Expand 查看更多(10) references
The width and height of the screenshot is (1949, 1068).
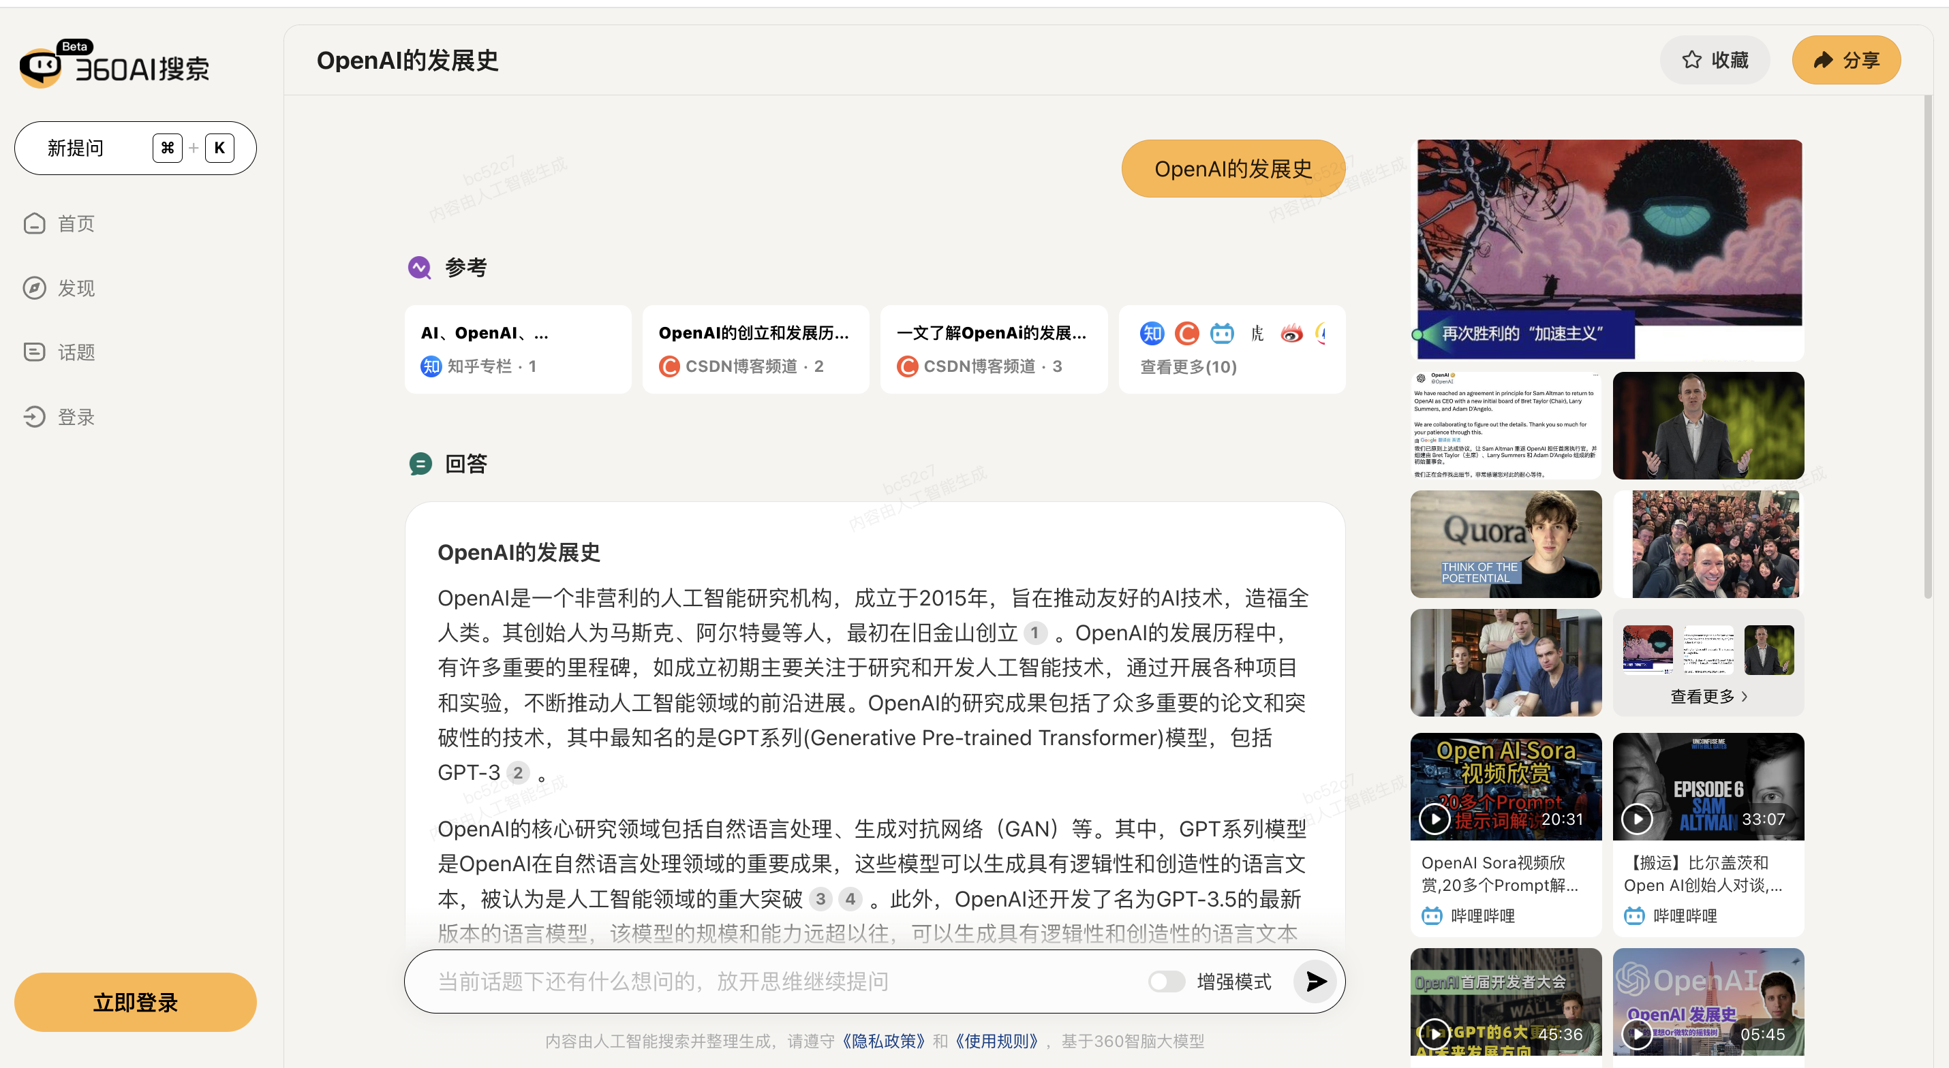tap(1188, 367)
